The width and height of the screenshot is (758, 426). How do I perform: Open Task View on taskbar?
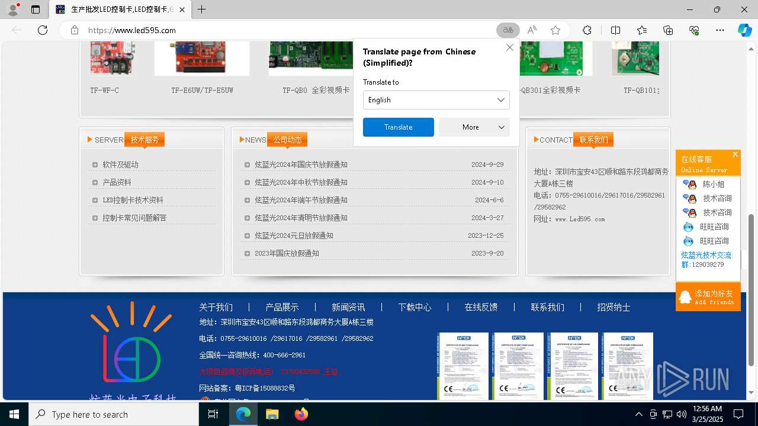[x=213, y=414]
